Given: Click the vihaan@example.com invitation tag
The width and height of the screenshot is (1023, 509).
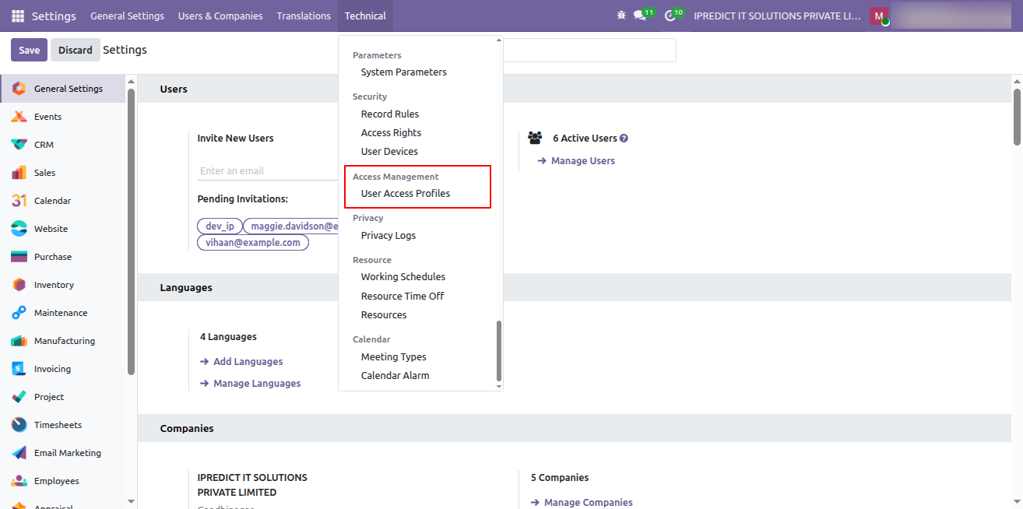Looking at the screenshot, I should (253, 243).
